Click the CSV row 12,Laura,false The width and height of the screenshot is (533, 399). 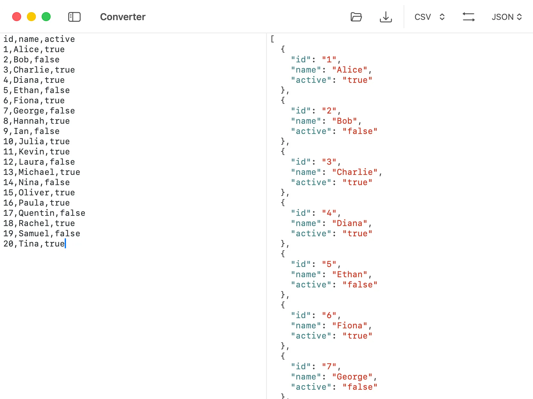point(39,162)
